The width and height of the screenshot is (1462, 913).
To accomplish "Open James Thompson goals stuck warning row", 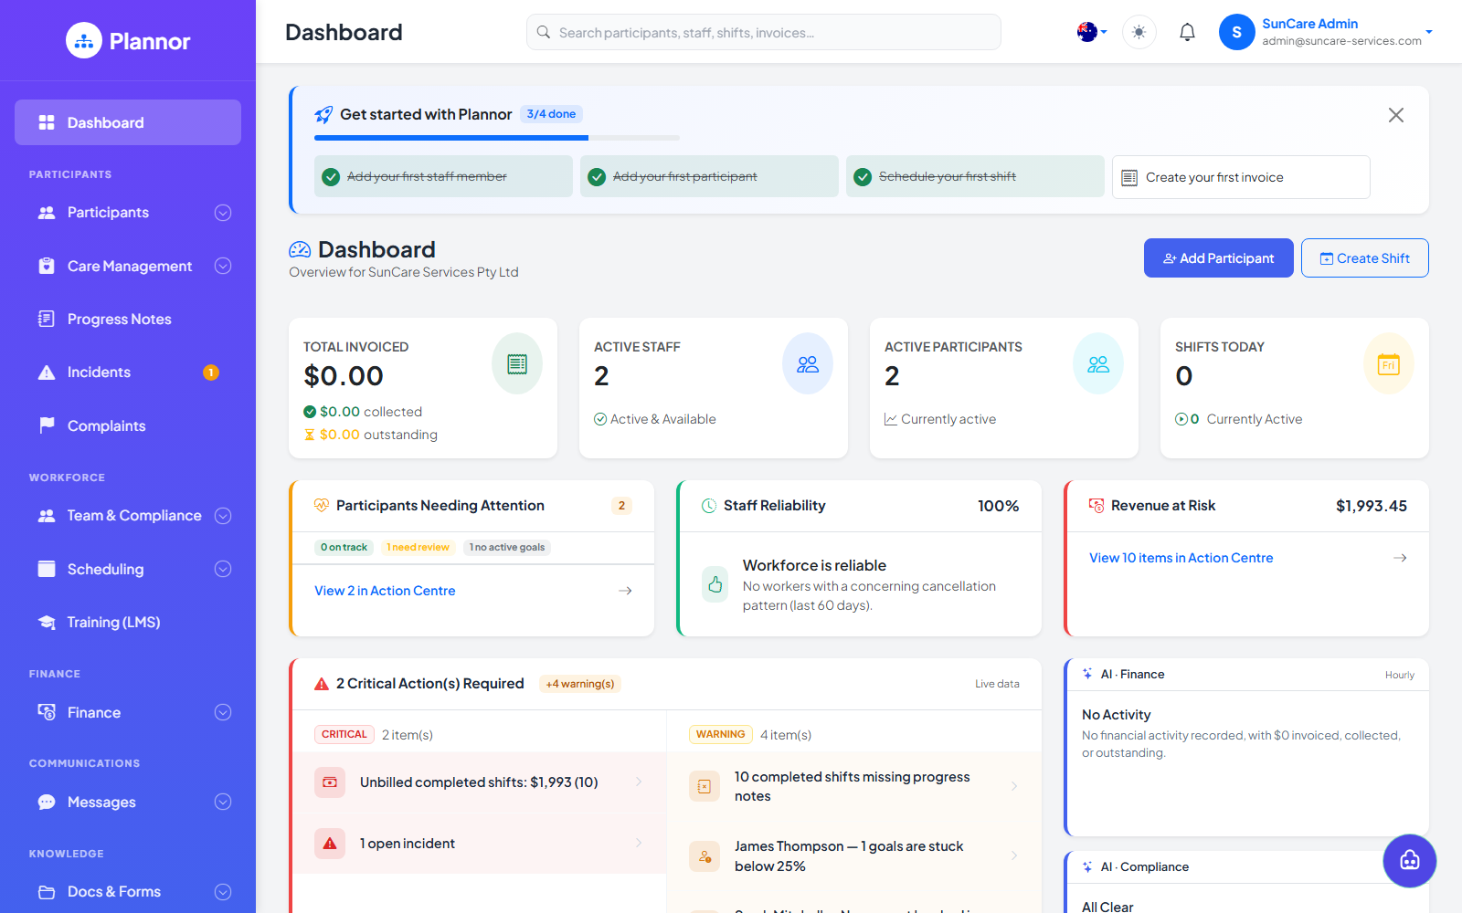I will (854, 856).
